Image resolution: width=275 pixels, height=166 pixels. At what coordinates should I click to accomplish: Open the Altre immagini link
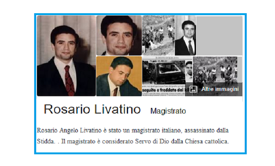[220, 89]
